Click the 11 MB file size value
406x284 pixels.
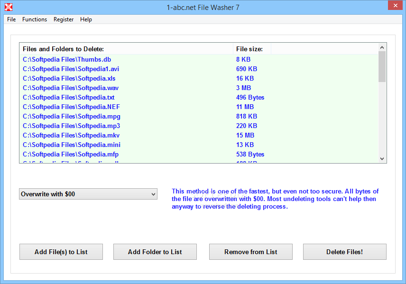245,107
